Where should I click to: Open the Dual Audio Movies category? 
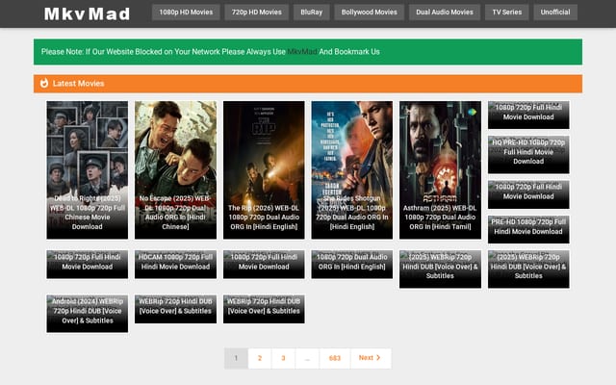coord(445,13)
